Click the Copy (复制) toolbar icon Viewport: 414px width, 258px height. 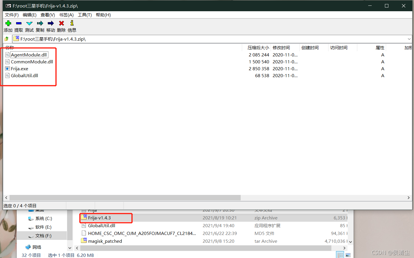[40, 23]
